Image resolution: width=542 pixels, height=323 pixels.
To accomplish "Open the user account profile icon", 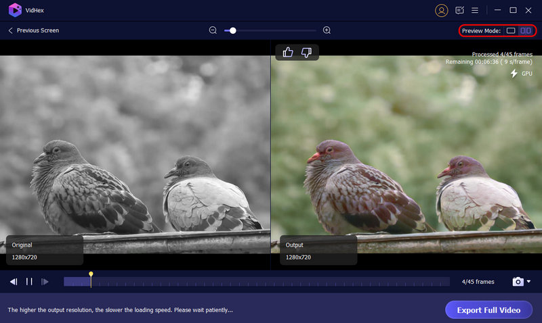I will pyautogui.click(x=442, y=10).
